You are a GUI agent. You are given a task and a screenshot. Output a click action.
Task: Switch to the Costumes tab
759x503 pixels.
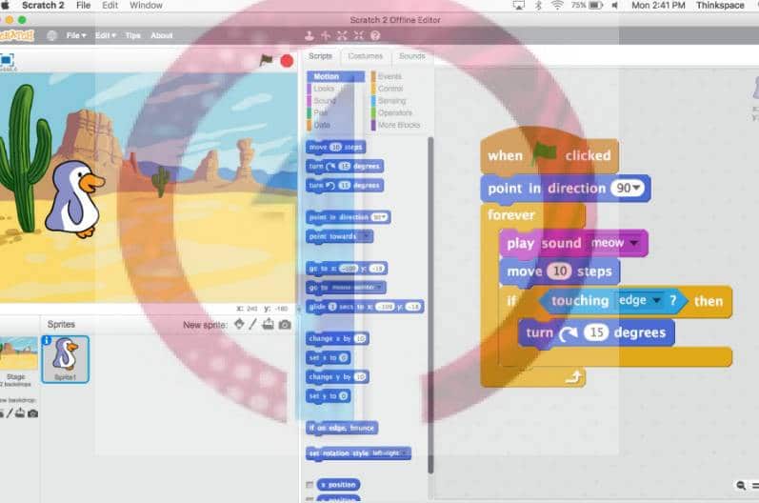tap(365, 56)
